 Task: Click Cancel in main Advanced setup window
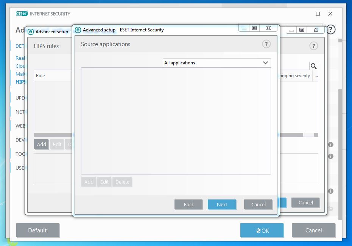pos(313,230)
